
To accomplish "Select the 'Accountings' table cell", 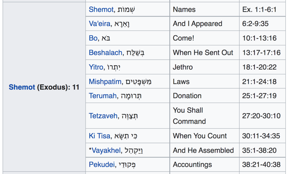I will (x=192, y=165).
